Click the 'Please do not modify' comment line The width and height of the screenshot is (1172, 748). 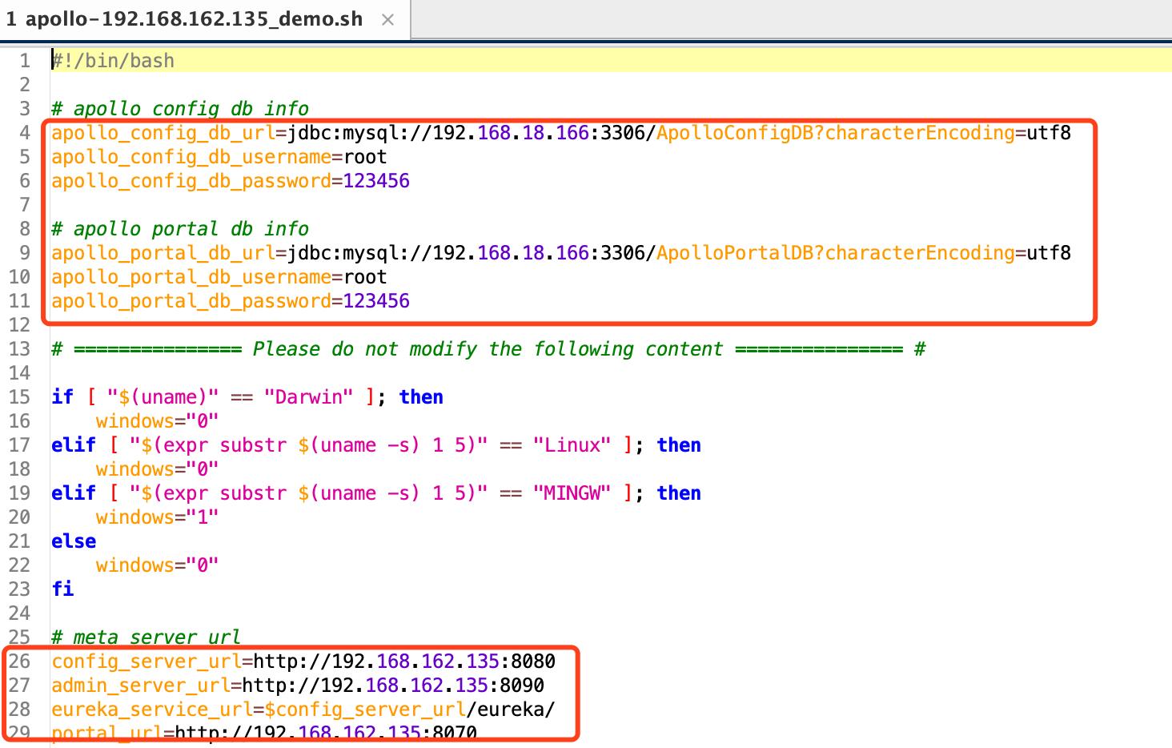pyautogui.click(x=488, y=349)
